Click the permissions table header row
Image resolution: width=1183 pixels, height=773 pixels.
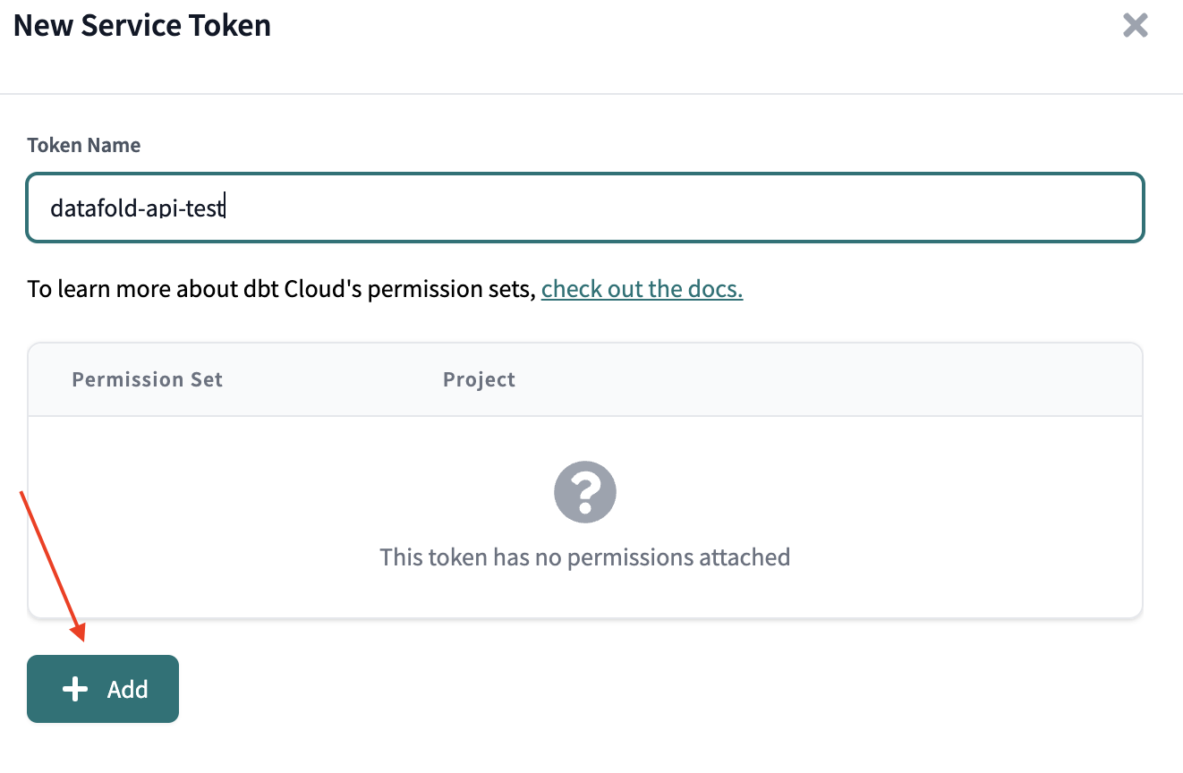pyautogui.click(x=585, y=379)
